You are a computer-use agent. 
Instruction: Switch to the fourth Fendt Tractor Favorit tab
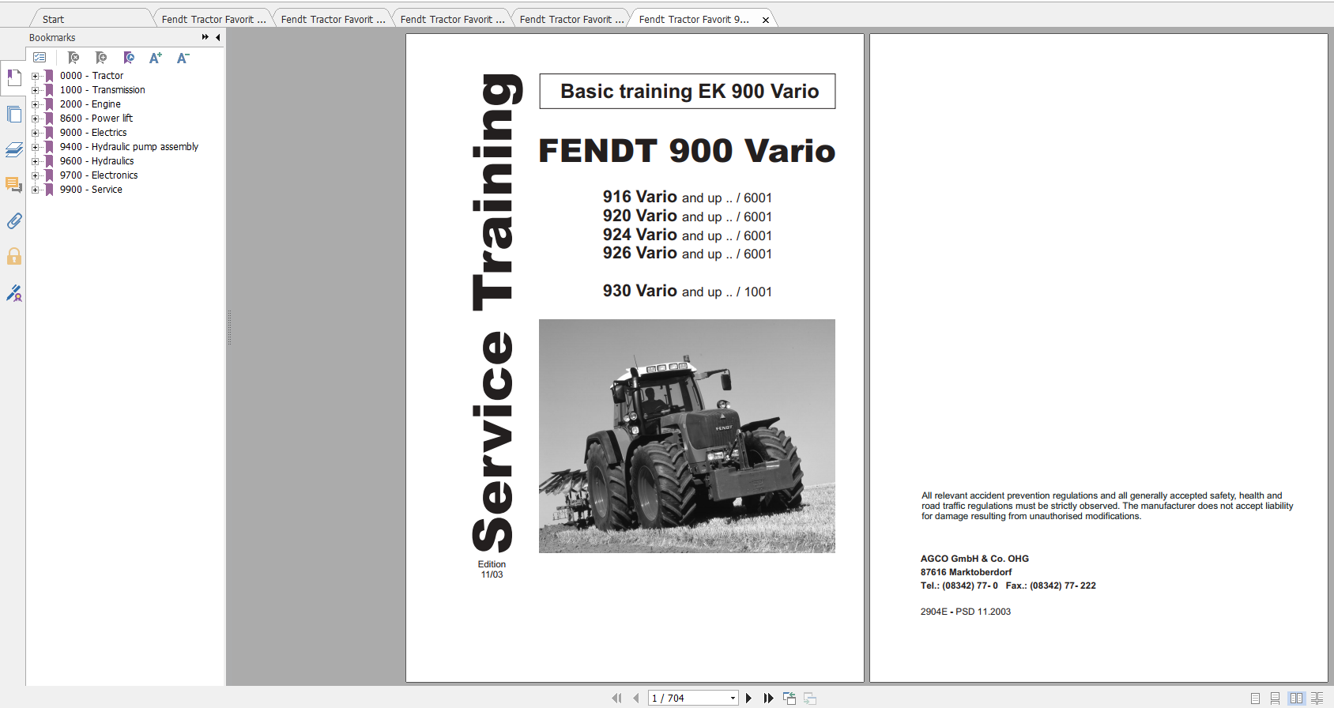click(x=571, y=19)
